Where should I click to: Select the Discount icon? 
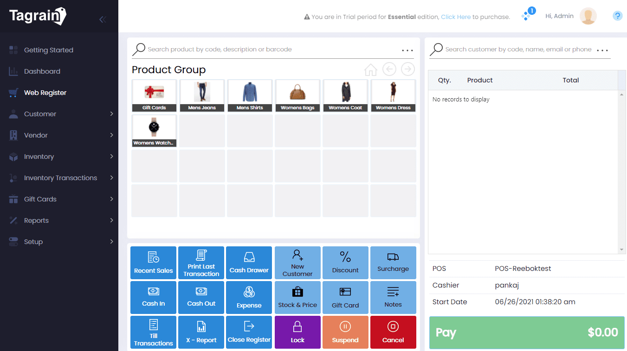click(345, 263)
